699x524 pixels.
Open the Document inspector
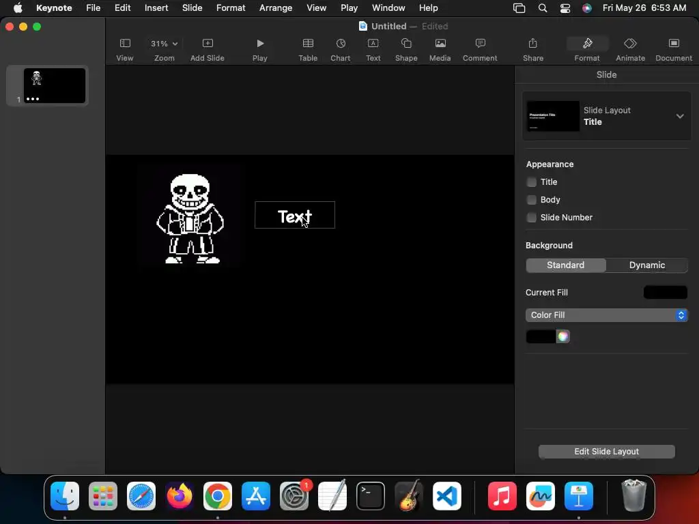pos(674,44)
